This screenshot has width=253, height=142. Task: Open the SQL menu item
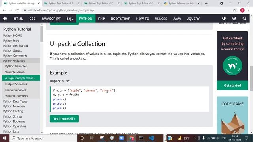click(x=70, y=19)
